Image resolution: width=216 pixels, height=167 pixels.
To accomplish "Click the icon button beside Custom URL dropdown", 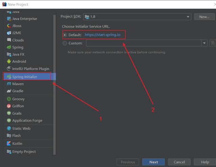I will (x=213, y=43).
